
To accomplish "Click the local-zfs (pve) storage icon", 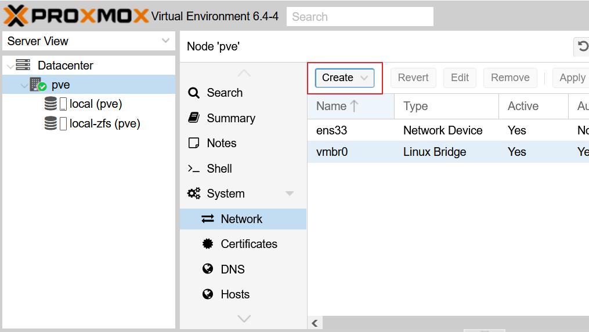I will pos(51,123).
